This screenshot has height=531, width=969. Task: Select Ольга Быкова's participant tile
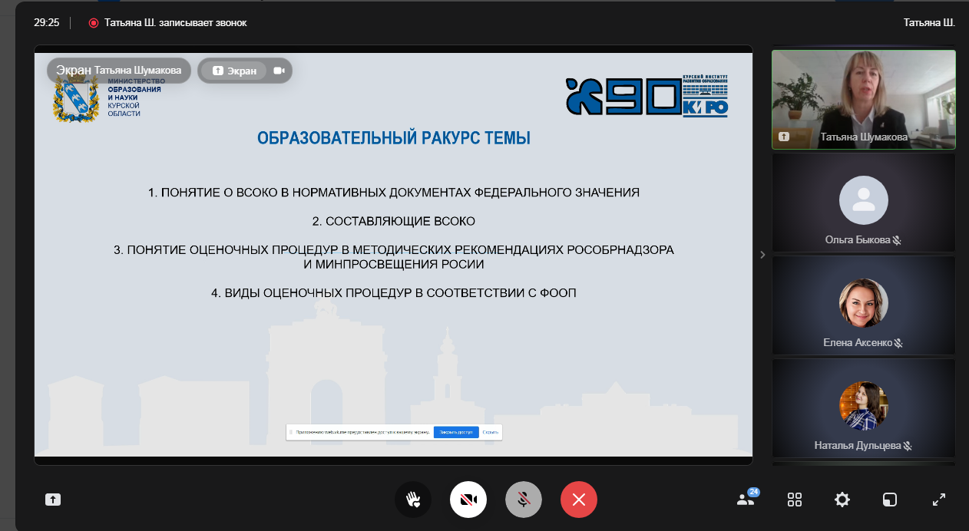[x=864, y=203]
